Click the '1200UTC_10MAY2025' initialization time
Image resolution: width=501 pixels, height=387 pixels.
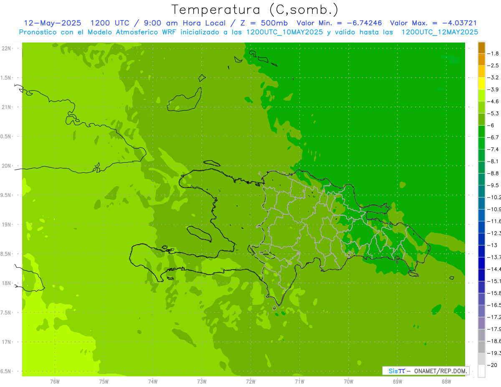click(285, 32)
